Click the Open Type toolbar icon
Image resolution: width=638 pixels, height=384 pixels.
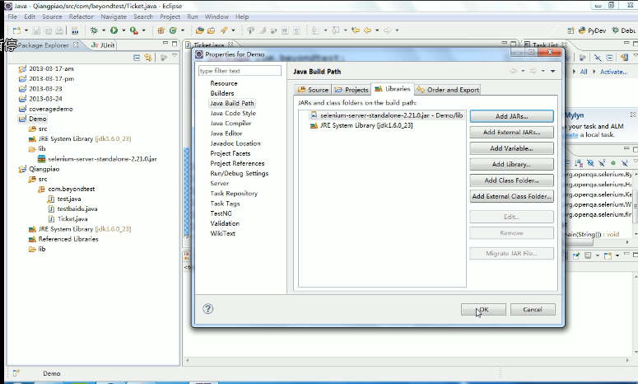199,30
